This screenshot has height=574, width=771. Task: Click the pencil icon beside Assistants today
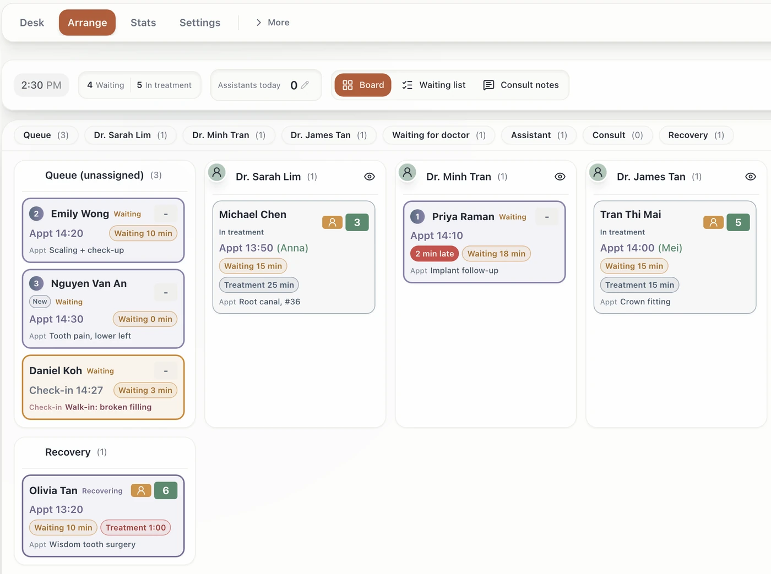click(305, 85)
